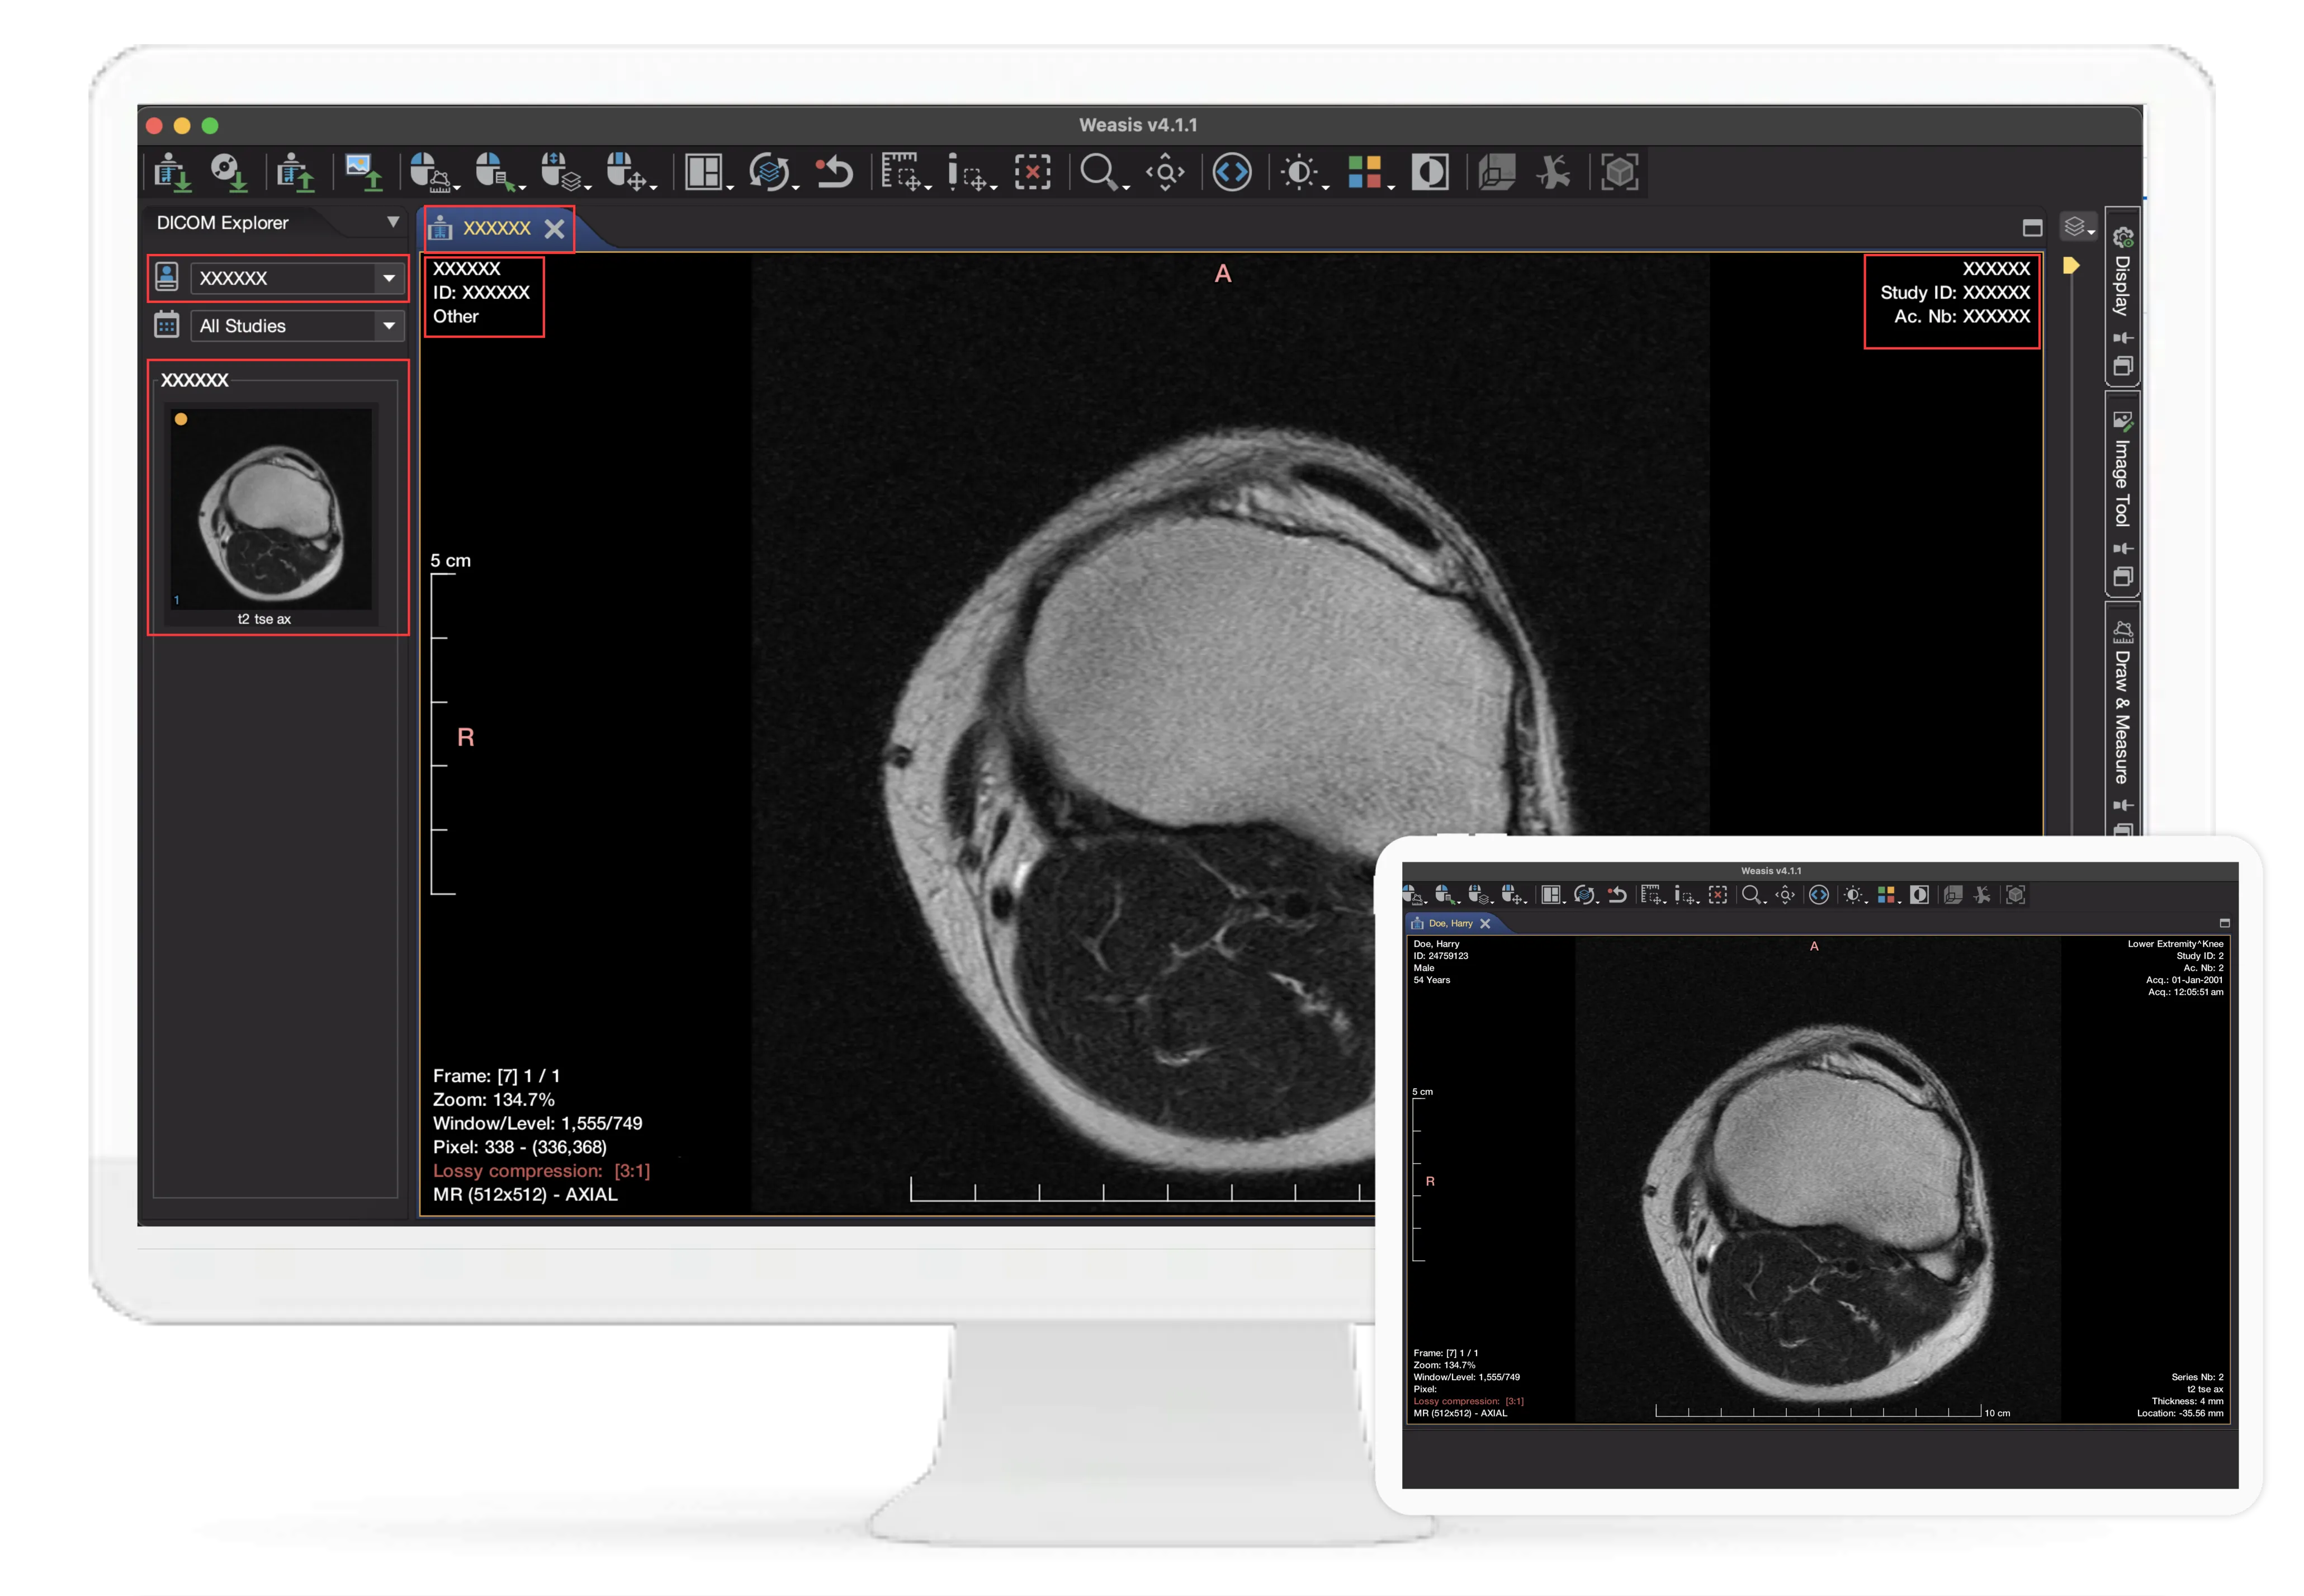2304x1596 pixels.
Task: Toggle the Display panel pin
Action: click(x=2123, y=338)
